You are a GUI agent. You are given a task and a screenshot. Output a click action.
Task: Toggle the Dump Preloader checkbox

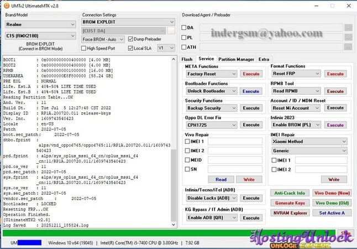(130, 39)
